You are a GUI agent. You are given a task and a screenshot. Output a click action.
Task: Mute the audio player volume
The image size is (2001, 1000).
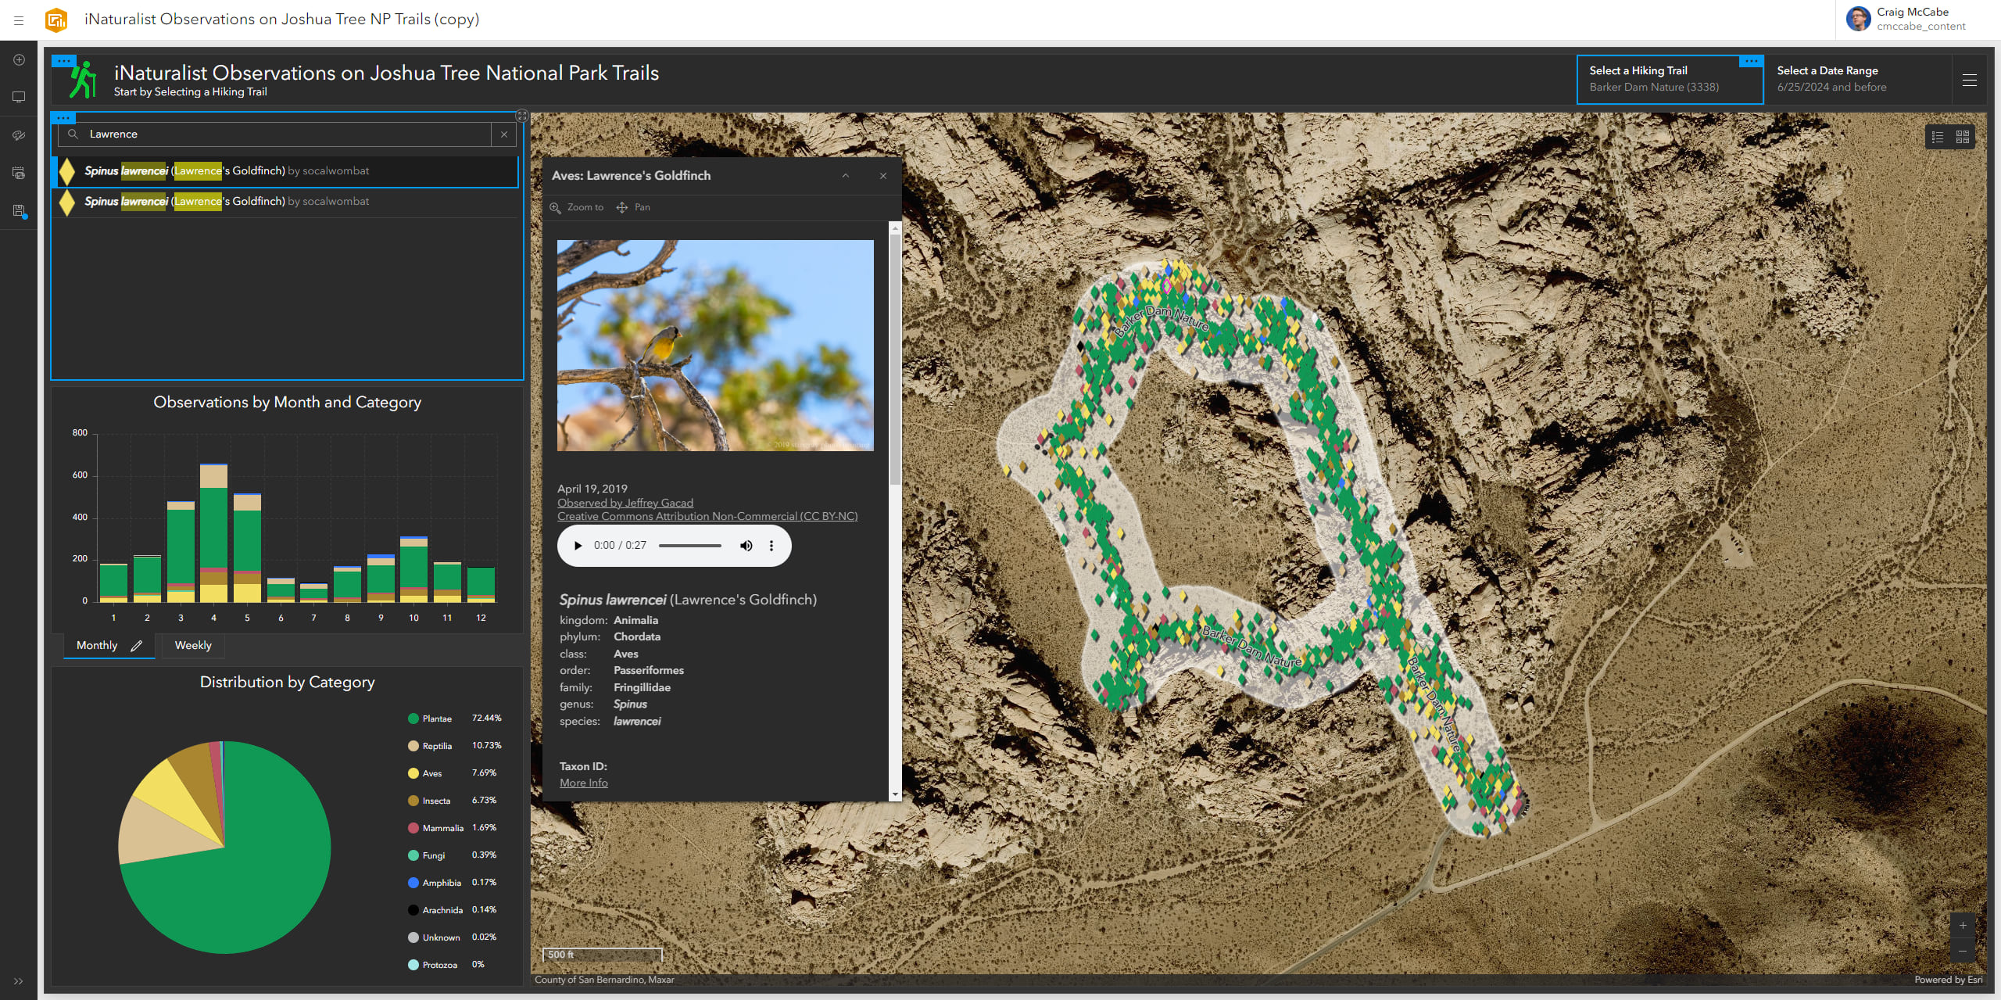(746, 546)
